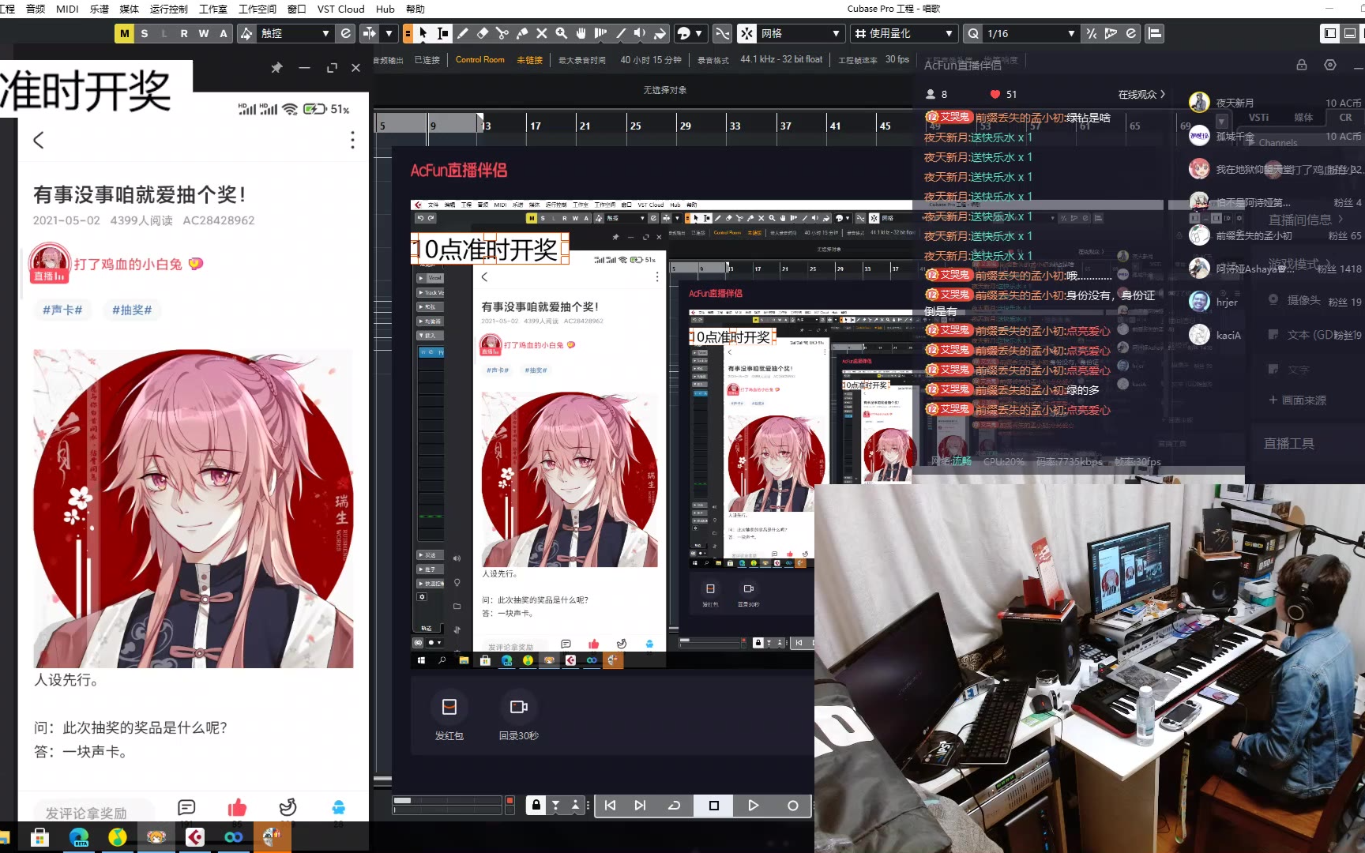Image resolution: width=1365 pixels, height=853 pixels.
Task: Toggle the Read automation R button
Action: coord(184,33)
